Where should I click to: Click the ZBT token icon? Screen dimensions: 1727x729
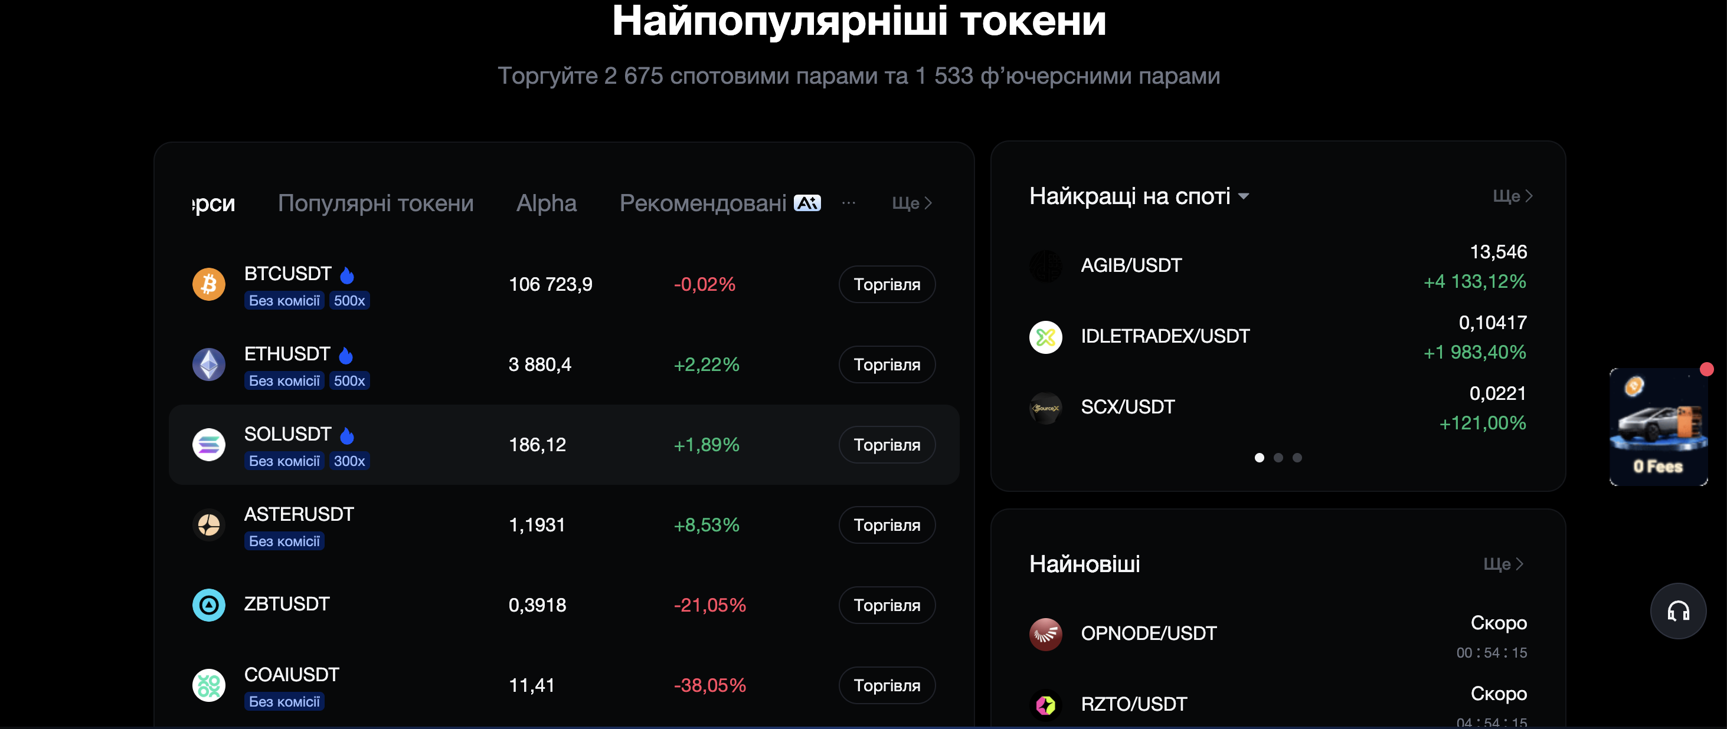coord(208,605)
